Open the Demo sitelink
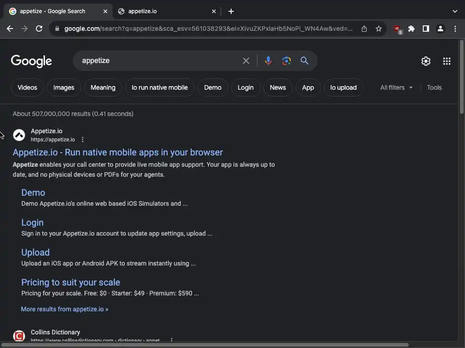This screenshot has width=465, height=348. pyautogui.click(x=33, y=193)
